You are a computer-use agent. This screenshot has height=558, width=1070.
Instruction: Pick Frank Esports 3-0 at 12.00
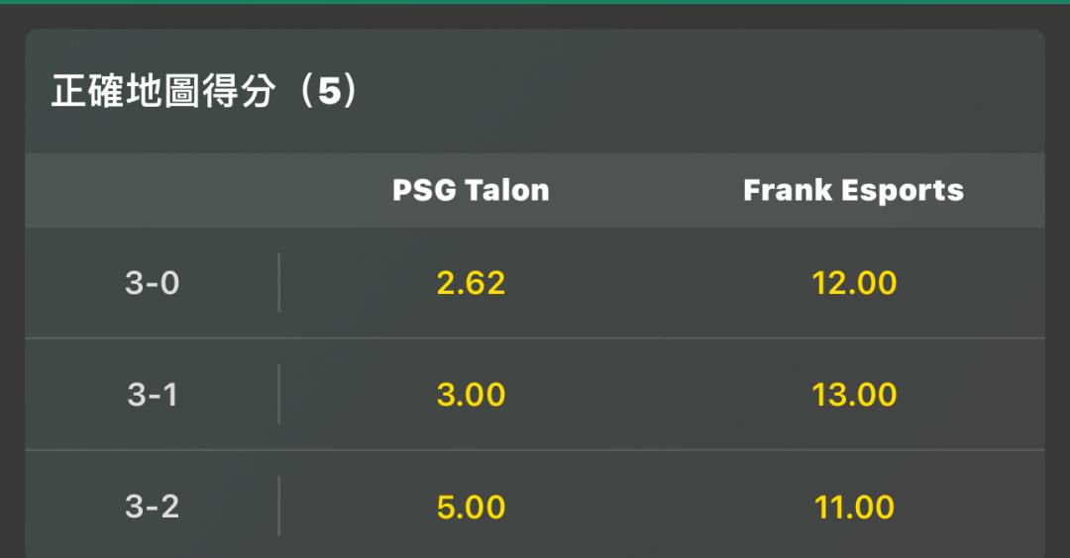(854, 283)
